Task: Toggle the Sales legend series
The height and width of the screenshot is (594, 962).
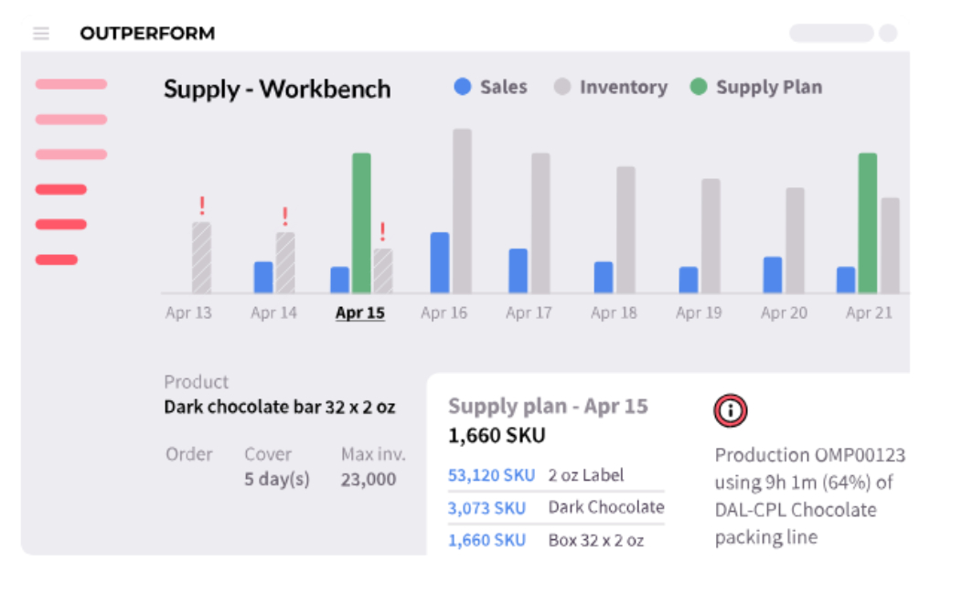Action: [x=491, y=87]
